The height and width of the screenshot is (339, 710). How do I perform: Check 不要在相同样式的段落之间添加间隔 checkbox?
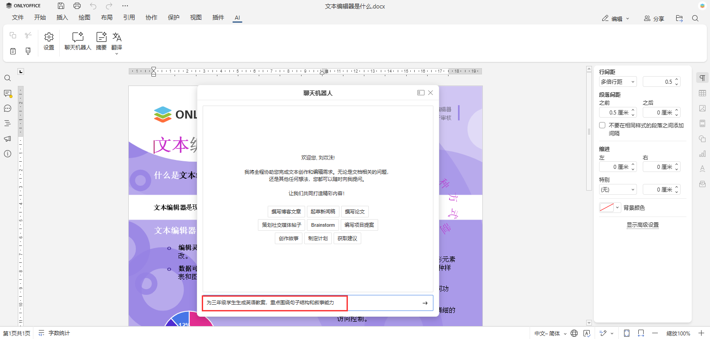coord(602,125)
